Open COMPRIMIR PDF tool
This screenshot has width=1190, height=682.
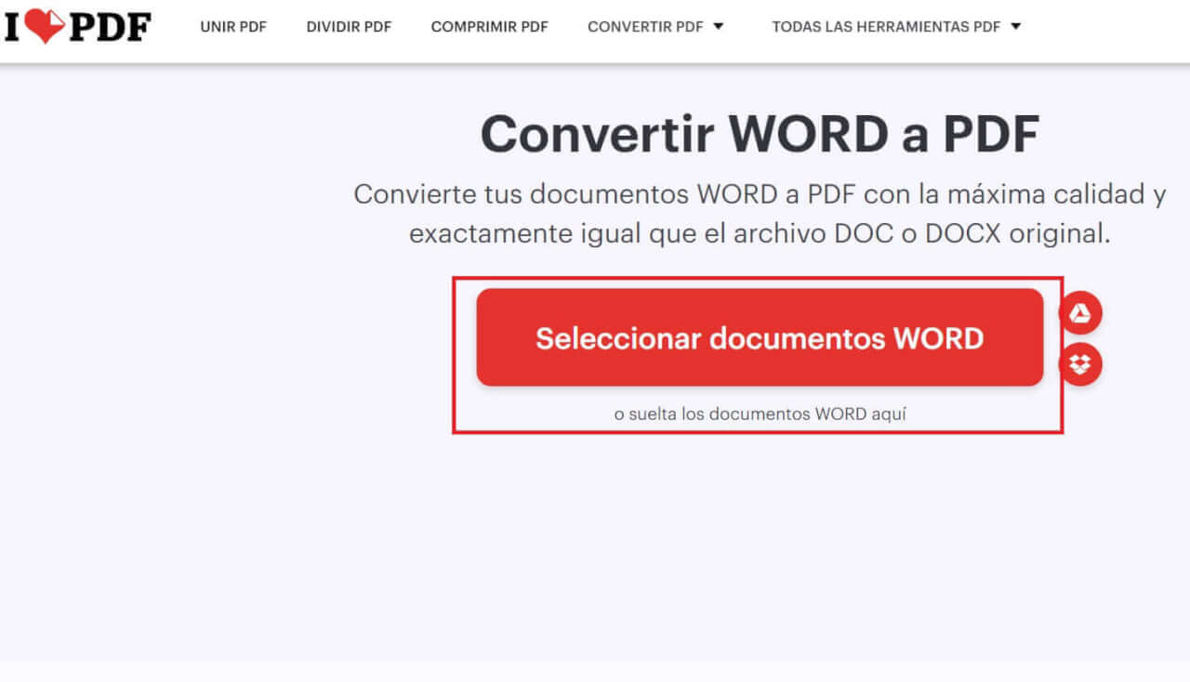click(x=490, y=27)
